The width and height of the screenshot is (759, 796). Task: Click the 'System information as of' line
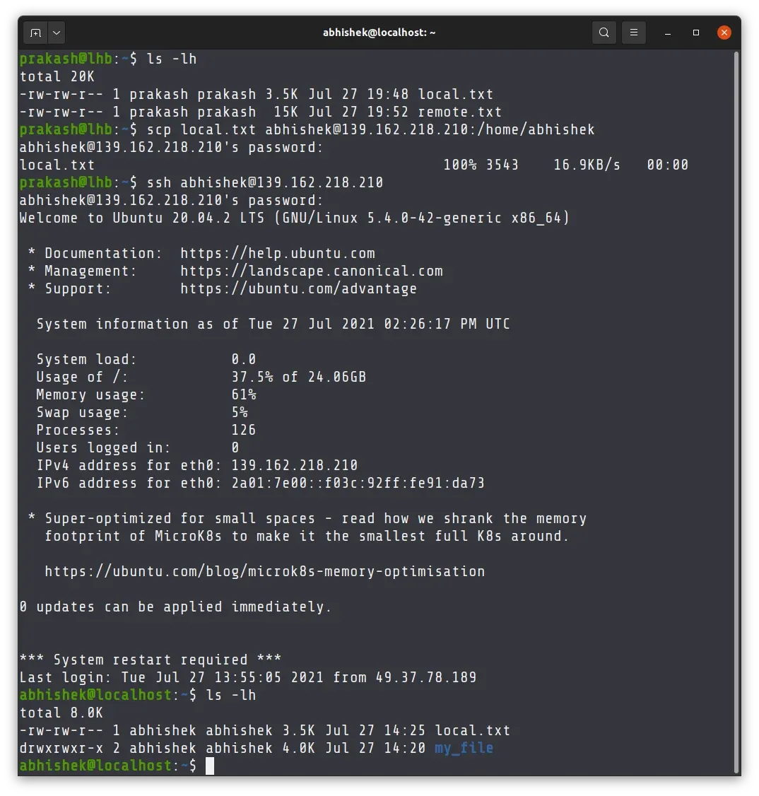click(273, 324)
